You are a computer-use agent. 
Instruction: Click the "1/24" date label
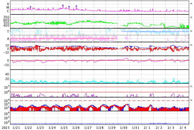tap(52, 128)
